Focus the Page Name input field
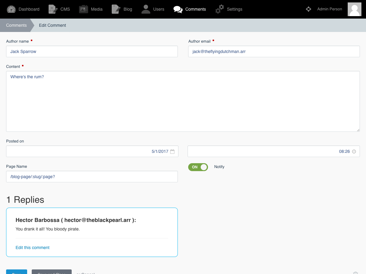366x274 pixels. 92,177
